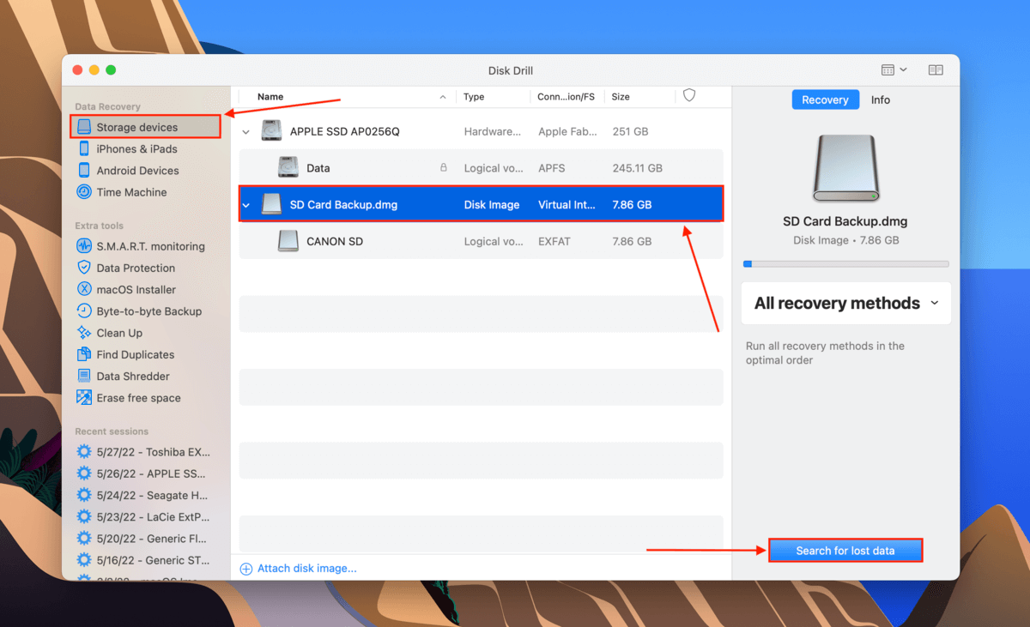Image resolution: width=1030 pixels, height=627 pixels.
Task: Open Android Devices in the sidebar
Action: coord(137,171)
